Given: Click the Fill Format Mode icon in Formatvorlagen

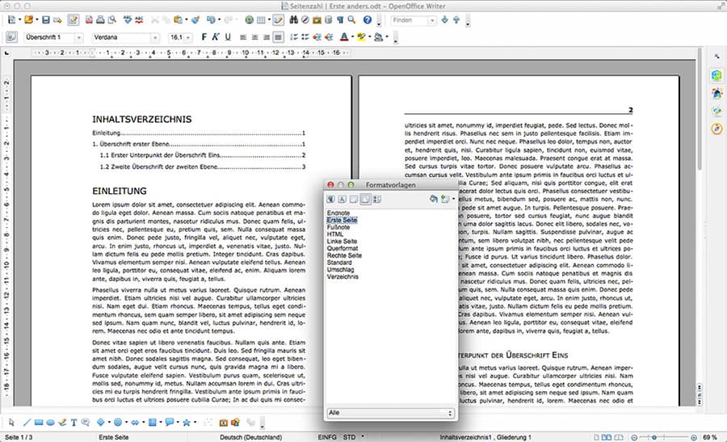Looking at the screenshot, I should point(433,199).
